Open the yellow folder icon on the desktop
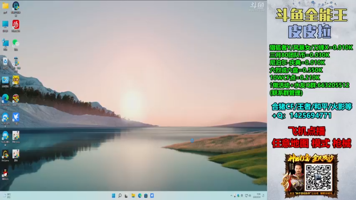356x200 pixels. click(x=5, y=6)
